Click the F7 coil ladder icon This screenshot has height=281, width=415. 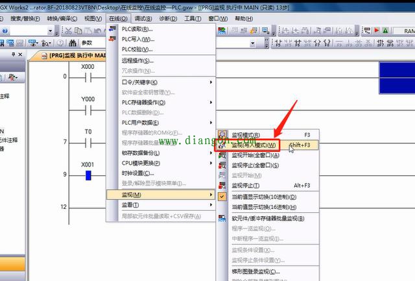(317, 43)
